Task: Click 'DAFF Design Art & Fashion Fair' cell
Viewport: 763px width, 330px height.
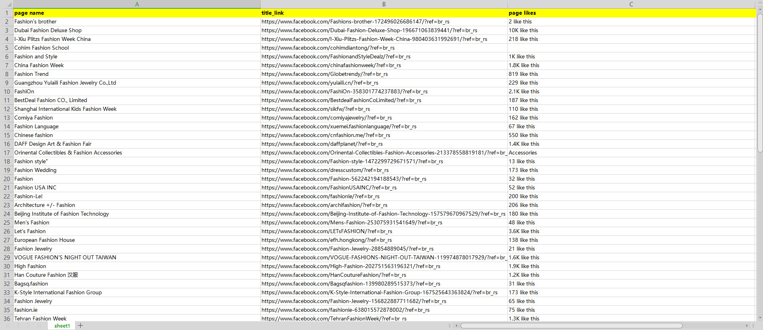Action: 137,144
